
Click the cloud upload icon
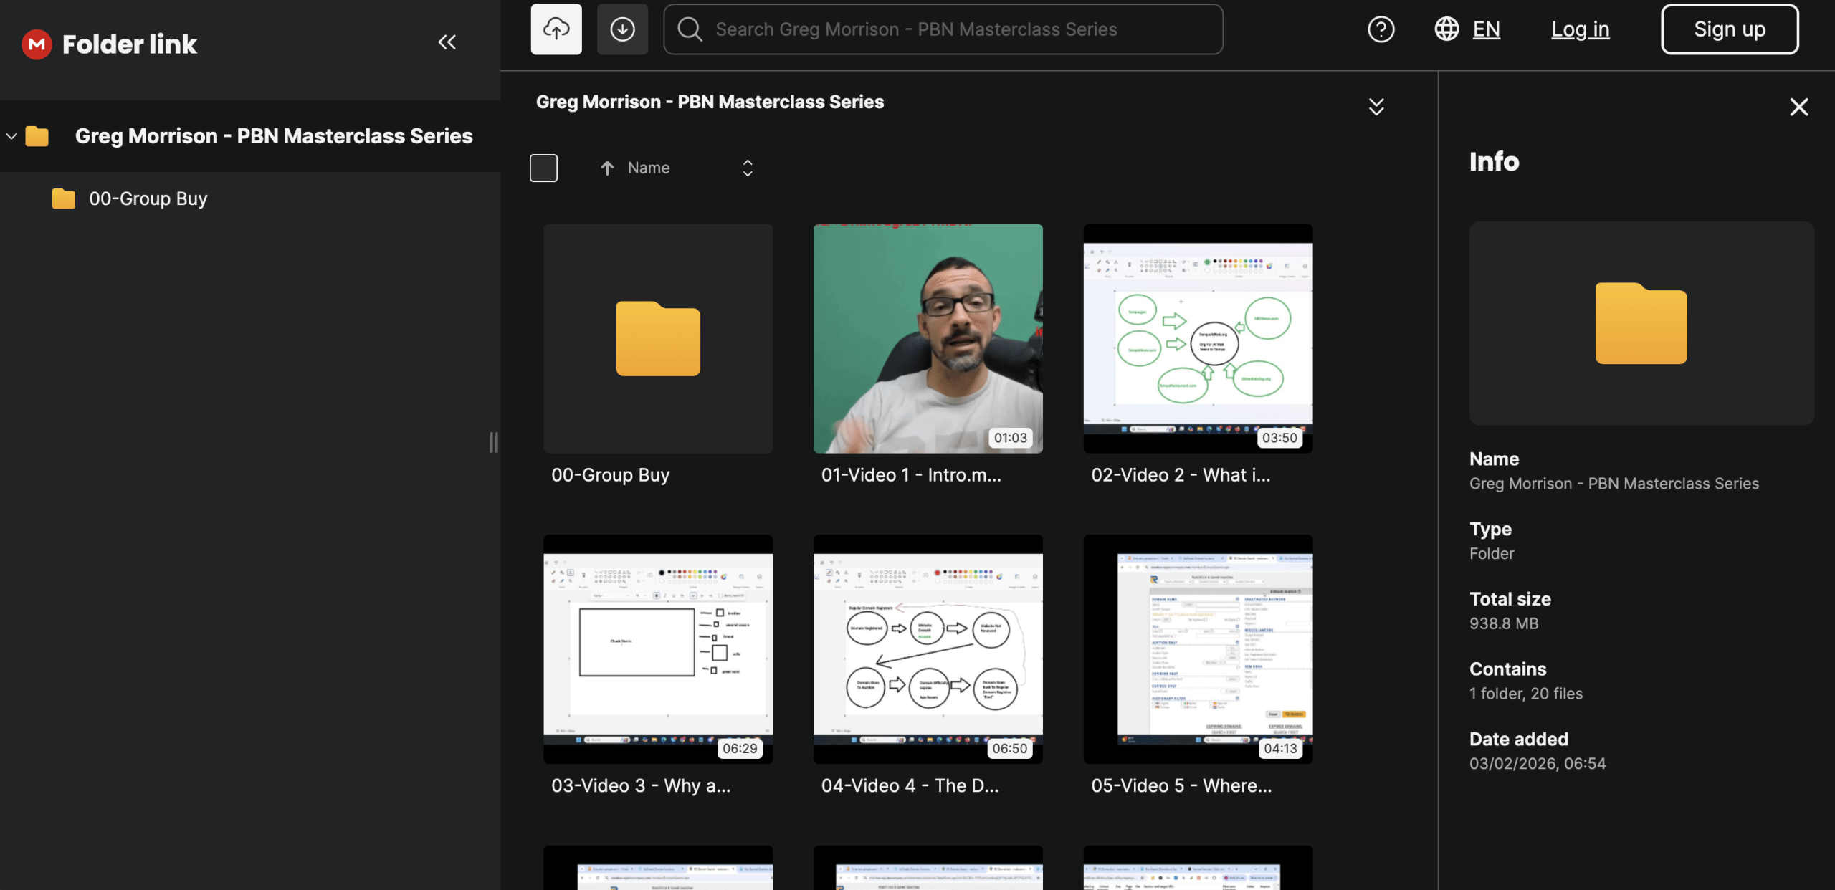click(556, 29)
